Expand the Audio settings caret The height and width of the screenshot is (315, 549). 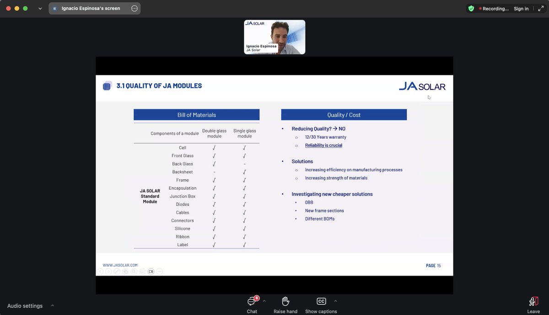point(52,305)
